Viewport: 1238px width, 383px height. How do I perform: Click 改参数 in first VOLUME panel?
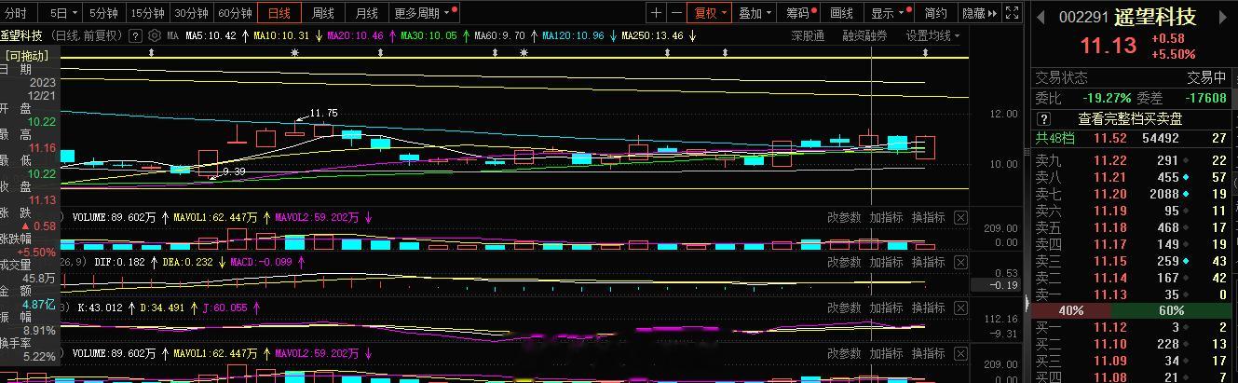844,217
